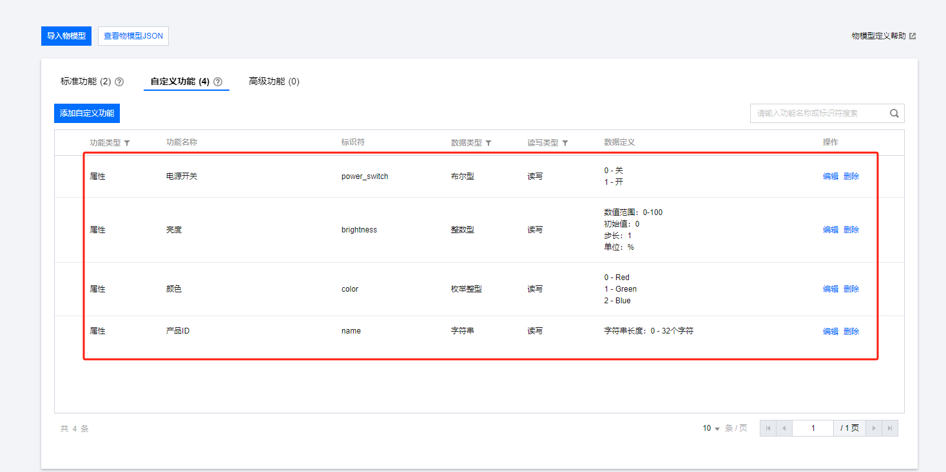The image size is (946, 472).
Task: Open 查看物模型JSON
Action: [133, 36]
